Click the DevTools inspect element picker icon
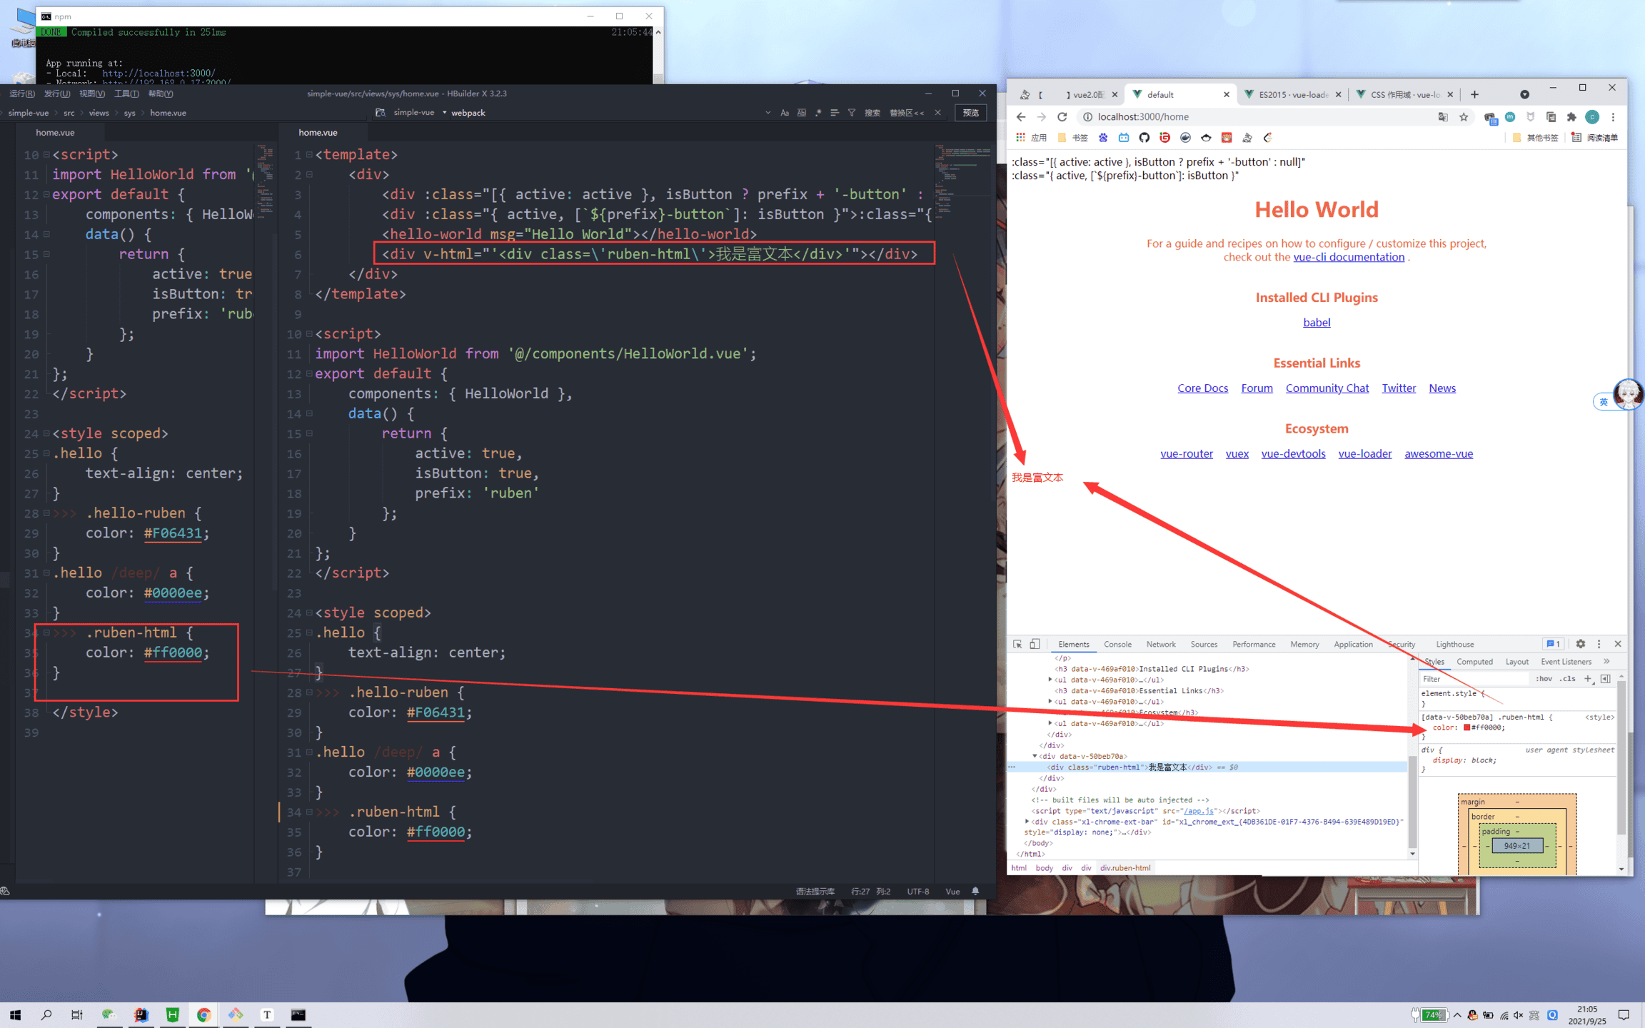1645x1028 pixels. pyautogui.click(x=1017, y=644)
